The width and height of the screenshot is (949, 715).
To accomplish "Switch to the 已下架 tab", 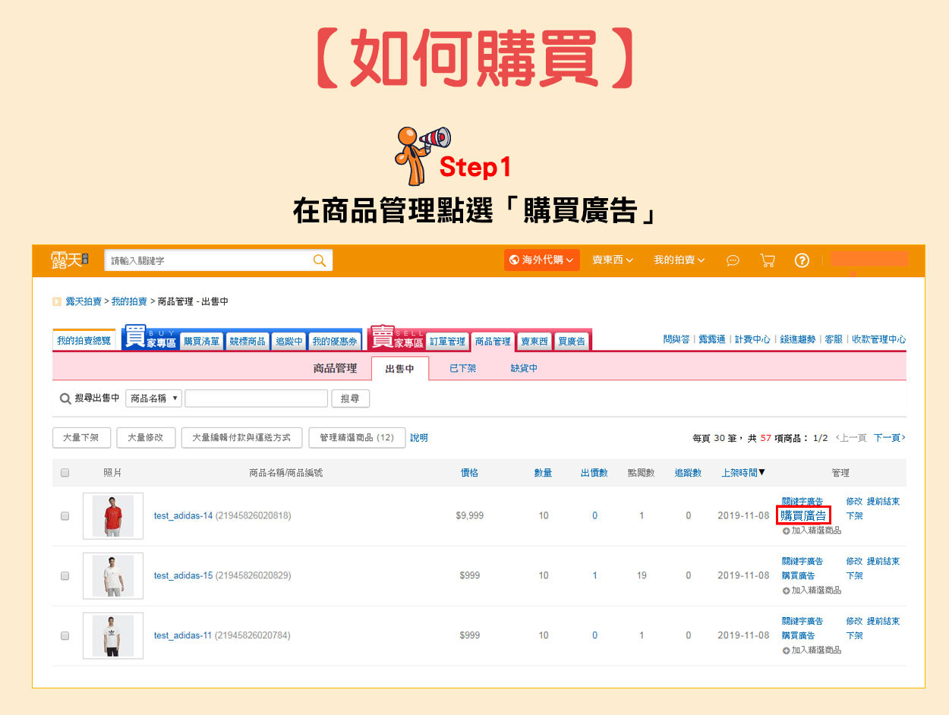I will pyautogui.click(x=462, y=369).
